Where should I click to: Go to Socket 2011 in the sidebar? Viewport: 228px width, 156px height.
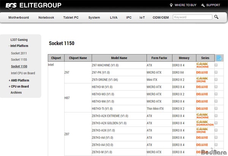click(x=19, y=53)
